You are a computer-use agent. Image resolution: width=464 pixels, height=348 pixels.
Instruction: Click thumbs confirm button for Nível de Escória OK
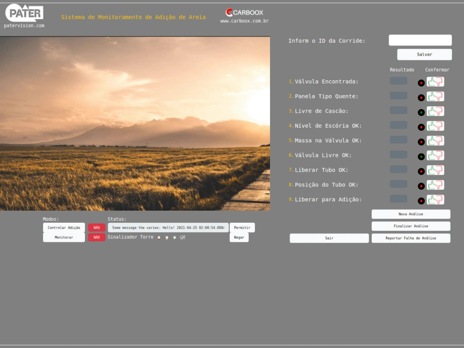coord(435,126)
